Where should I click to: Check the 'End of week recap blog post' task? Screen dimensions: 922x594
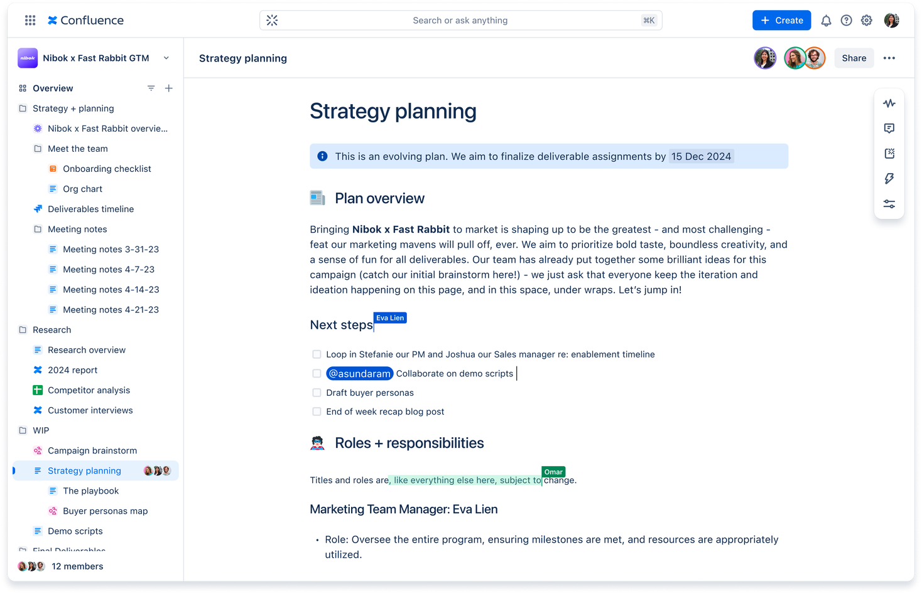pos(317,411)
